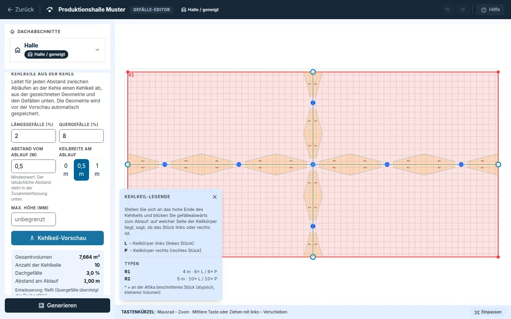The width and height of the screenshot is (511, 319).
Task: Click the Anzahl der Kehlkeile value 10
Action: pos(97,265)
